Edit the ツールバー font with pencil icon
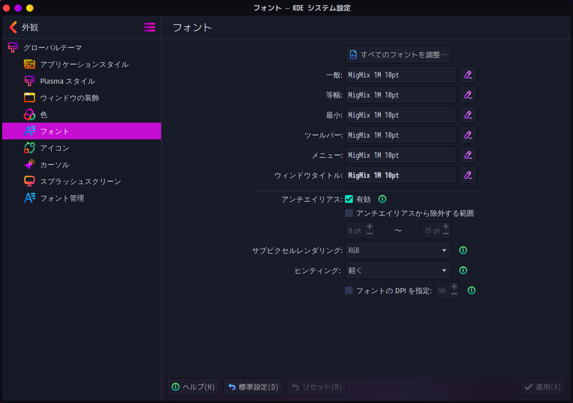Viewport: 573px width, 403px height. [468, 135]
